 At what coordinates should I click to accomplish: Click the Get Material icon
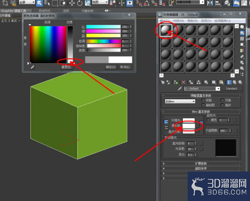pyautogui.click(x=163, y=82)
